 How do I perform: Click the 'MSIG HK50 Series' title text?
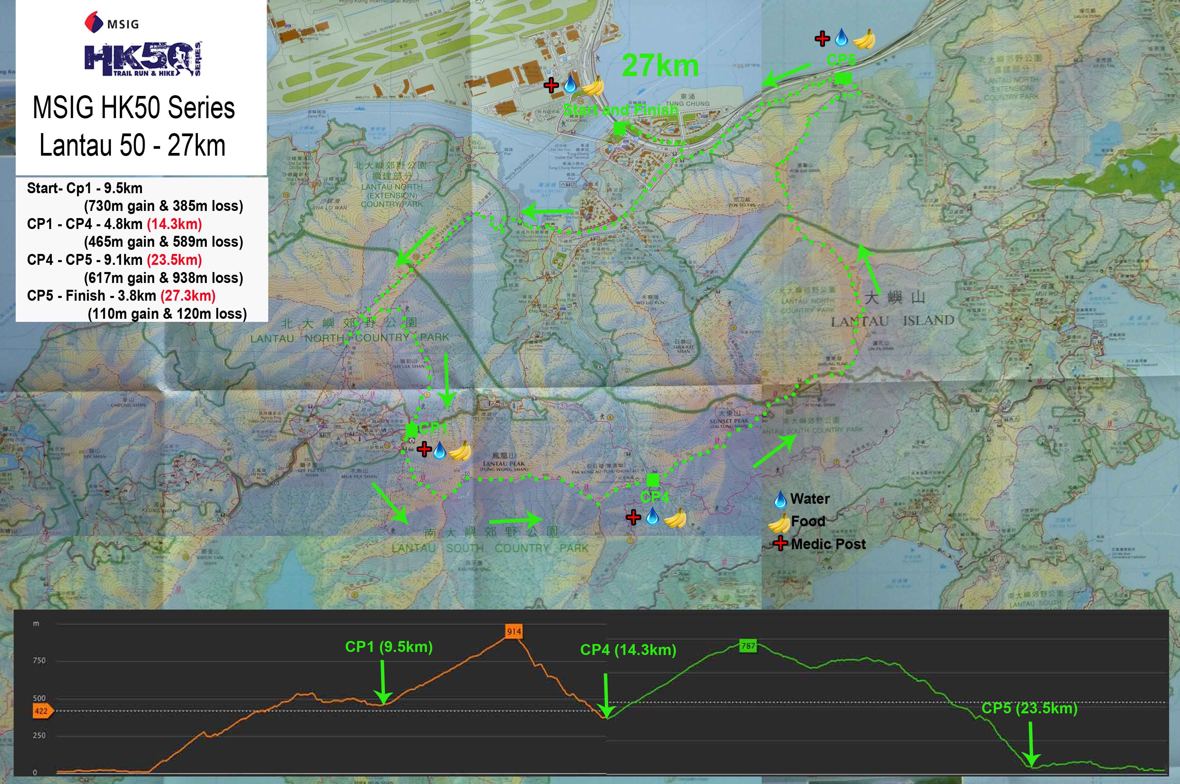click(x=133, y=108)
